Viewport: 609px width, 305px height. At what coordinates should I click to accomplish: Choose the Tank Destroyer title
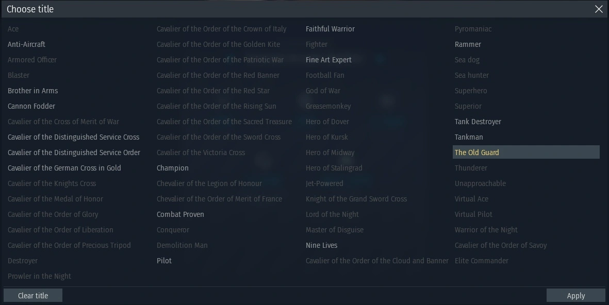click(x=478, y=122)
